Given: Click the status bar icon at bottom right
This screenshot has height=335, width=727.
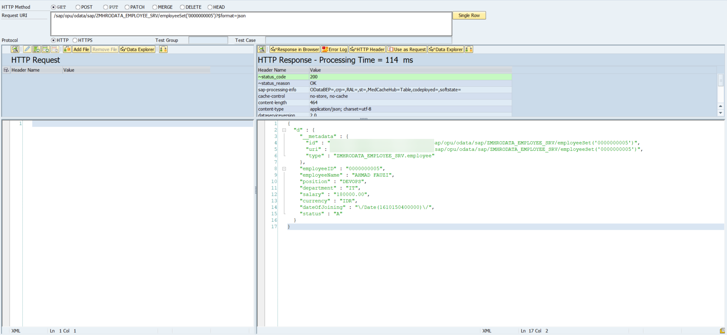Looking at the screenshot, I should pyautogui.click(x=722, y=331).
